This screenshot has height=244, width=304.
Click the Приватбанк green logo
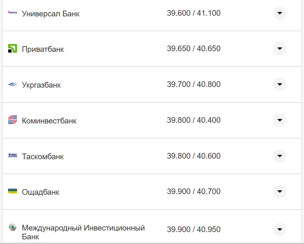pyautogui.click(x=12, y=49)
